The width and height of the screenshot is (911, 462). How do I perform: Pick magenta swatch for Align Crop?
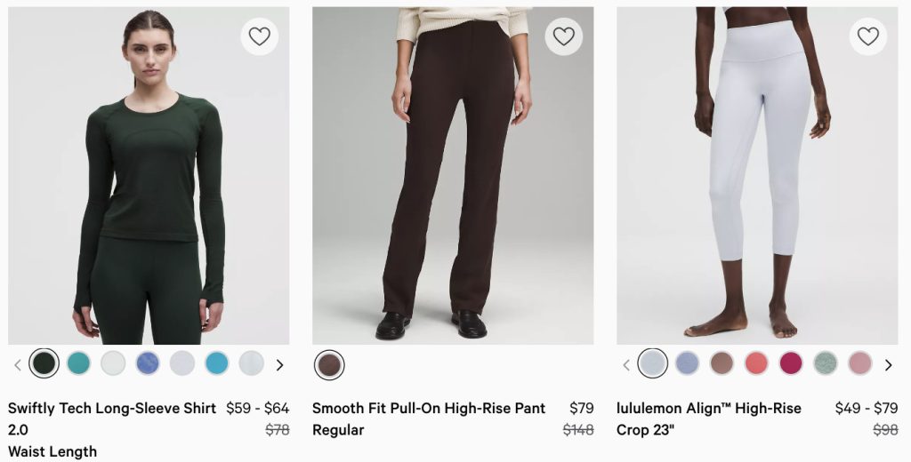pos(791,363)
